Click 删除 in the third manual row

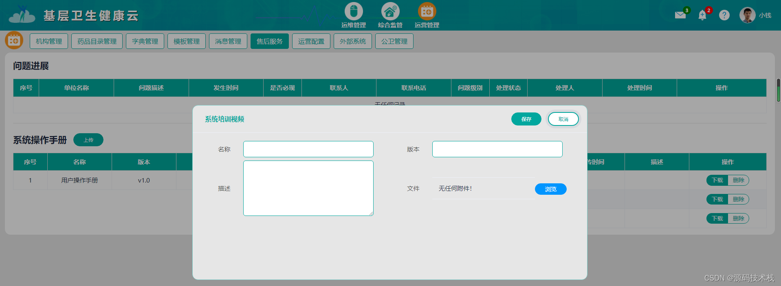[739, 218]
